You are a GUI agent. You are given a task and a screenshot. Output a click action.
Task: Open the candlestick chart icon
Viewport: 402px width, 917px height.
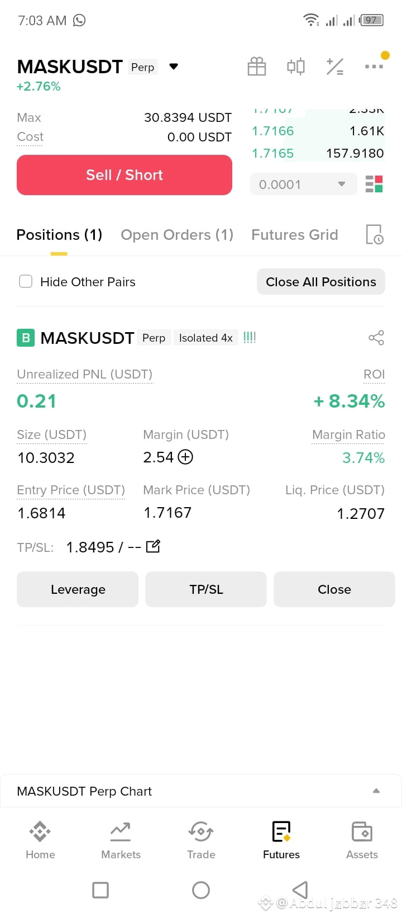coord(296,67)
